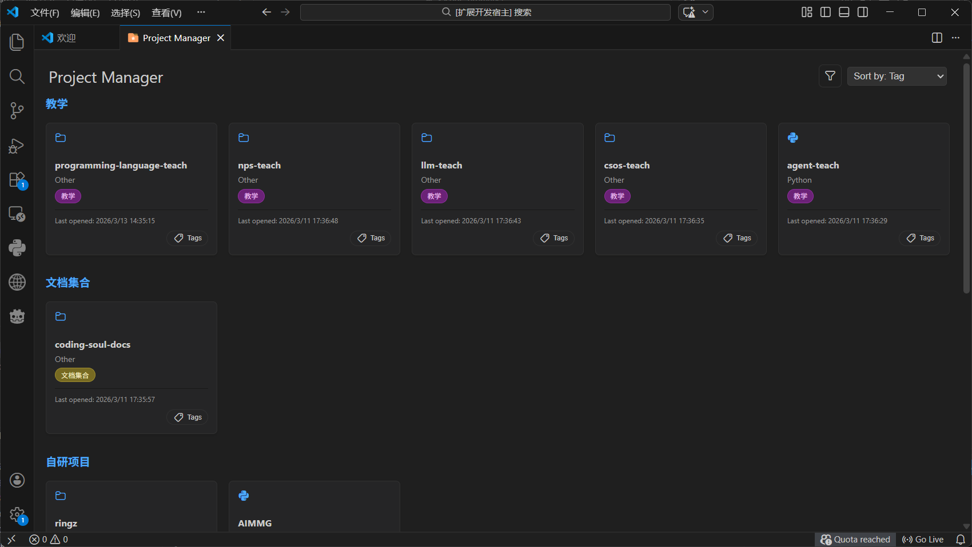Image resolution: width=972 pixels, height=547 pixels.
Task: Click the blue 教学 group heading
Action: 57,104
